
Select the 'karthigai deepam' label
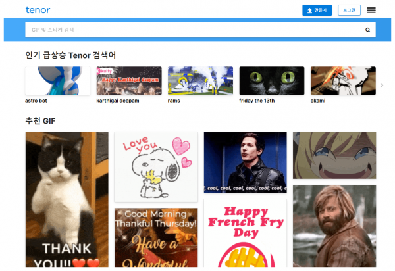point(118,101)
